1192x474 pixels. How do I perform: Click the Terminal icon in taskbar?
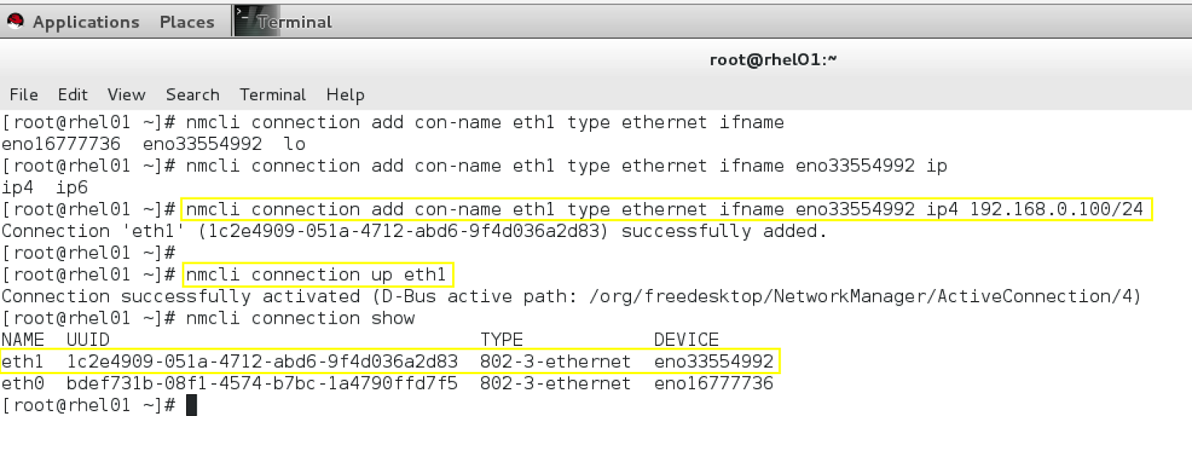[x=247, y=20]
